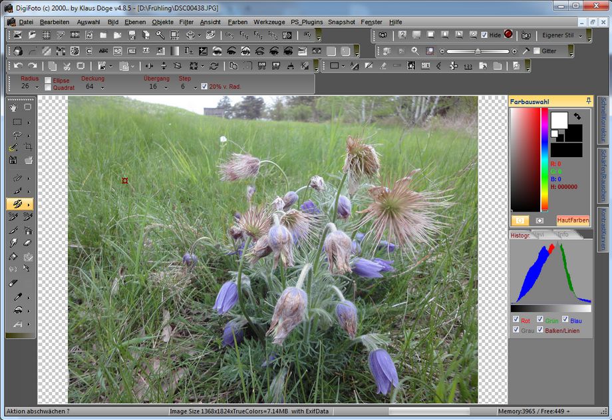Click the hue color spectrum strip
Screen dimensions: 612x420
tap(544, 158)
